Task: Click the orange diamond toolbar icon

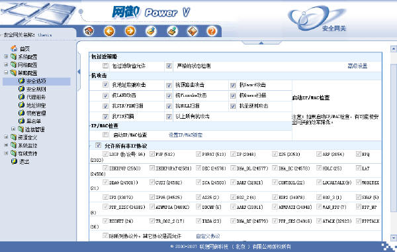Action: pos(192,31)
